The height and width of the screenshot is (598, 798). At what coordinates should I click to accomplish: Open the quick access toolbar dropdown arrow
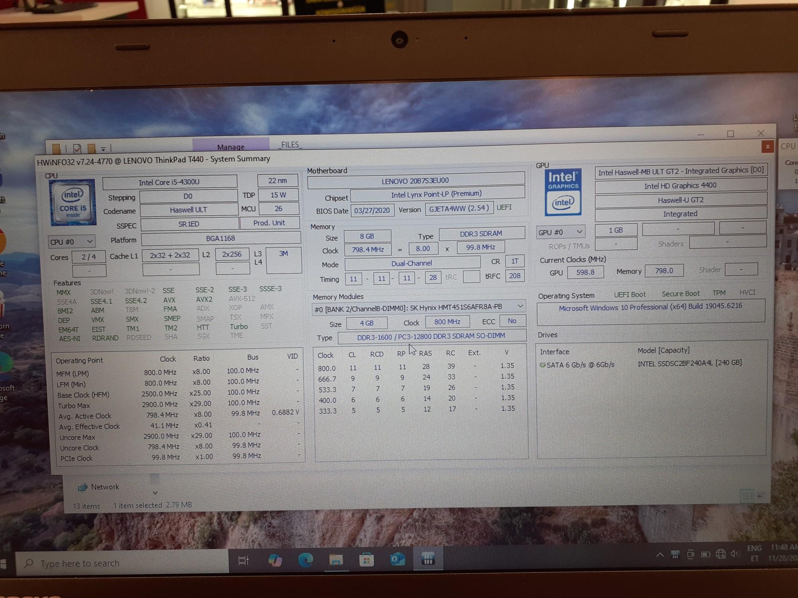tap(103, 149)
